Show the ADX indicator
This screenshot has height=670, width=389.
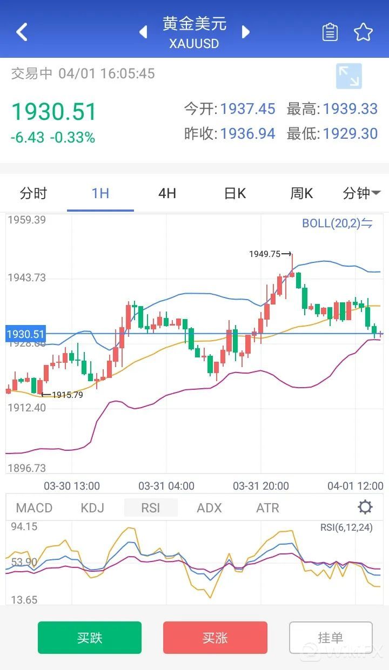coord(209,508)
